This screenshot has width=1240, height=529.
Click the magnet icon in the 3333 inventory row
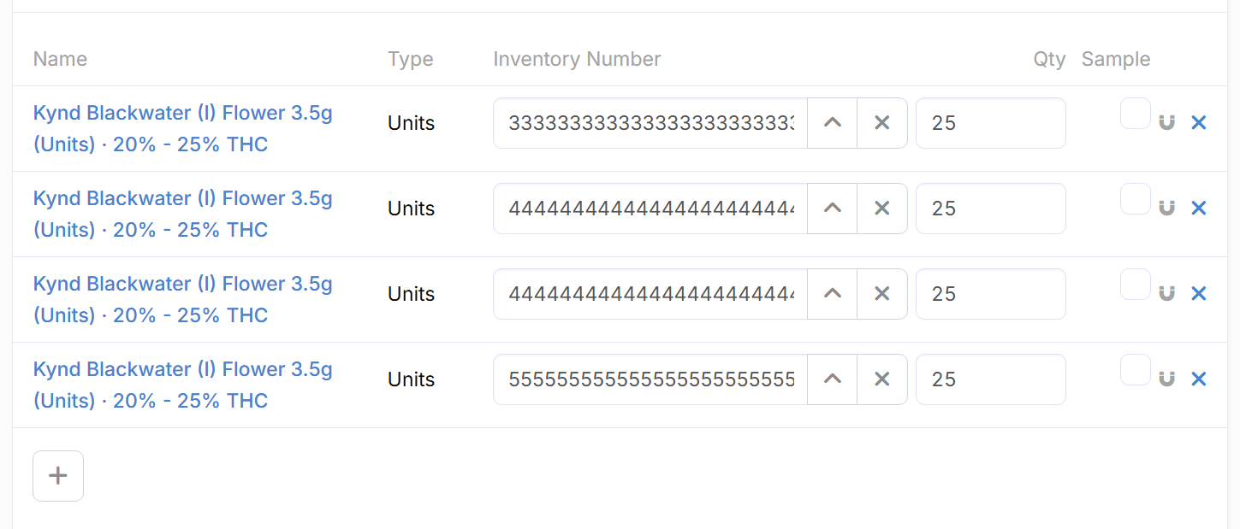point(1166,123)
